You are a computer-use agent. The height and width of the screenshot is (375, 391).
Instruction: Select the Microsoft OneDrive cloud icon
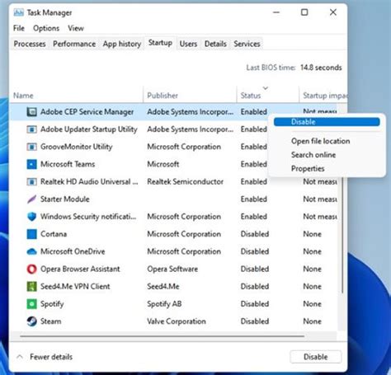click(31, 251)
